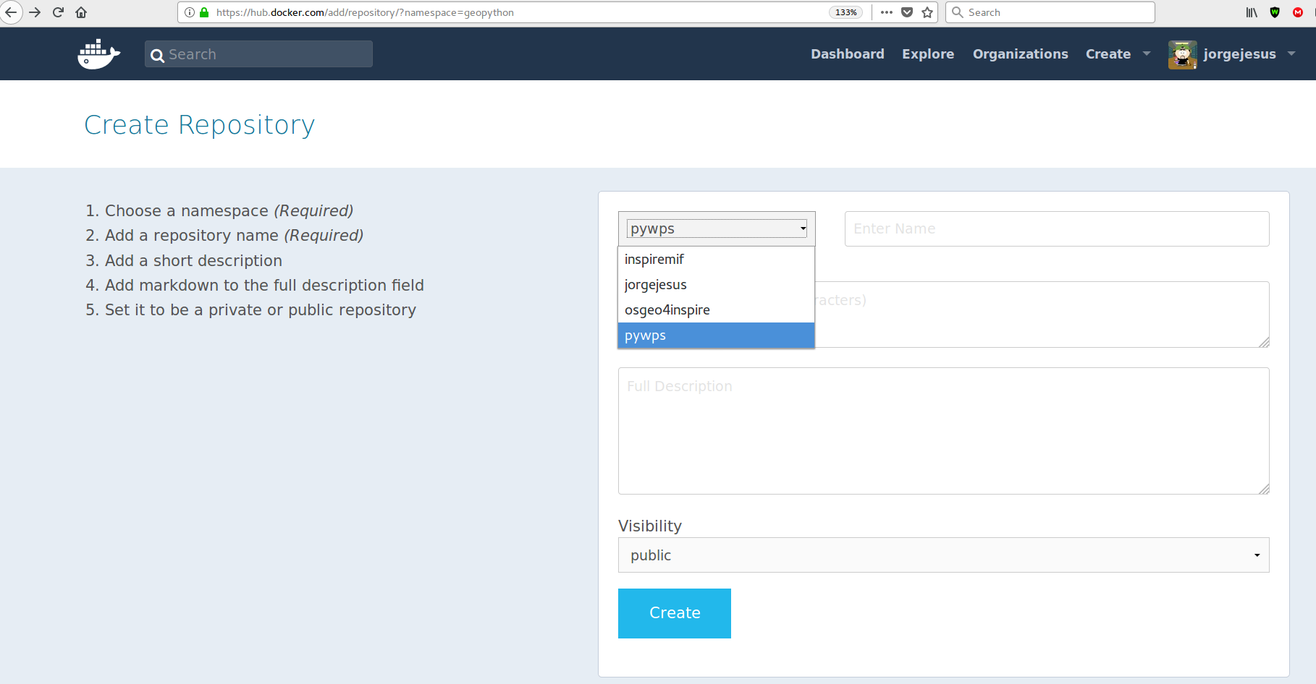1316x684 pixels.
Task: Bookmark this page with star icon
Action: (927, 12)
